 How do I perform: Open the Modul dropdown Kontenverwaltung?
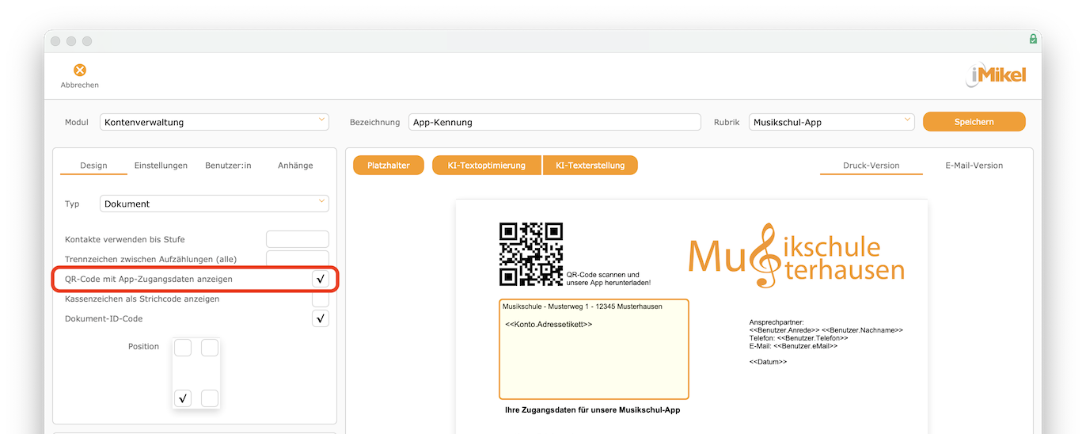pyautogui.click(x=215, y=122)
